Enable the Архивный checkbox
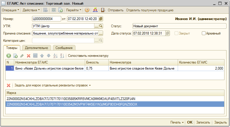The height and width of the screenshot is (127, 230). pyautogui.click(x=204, y=33)
